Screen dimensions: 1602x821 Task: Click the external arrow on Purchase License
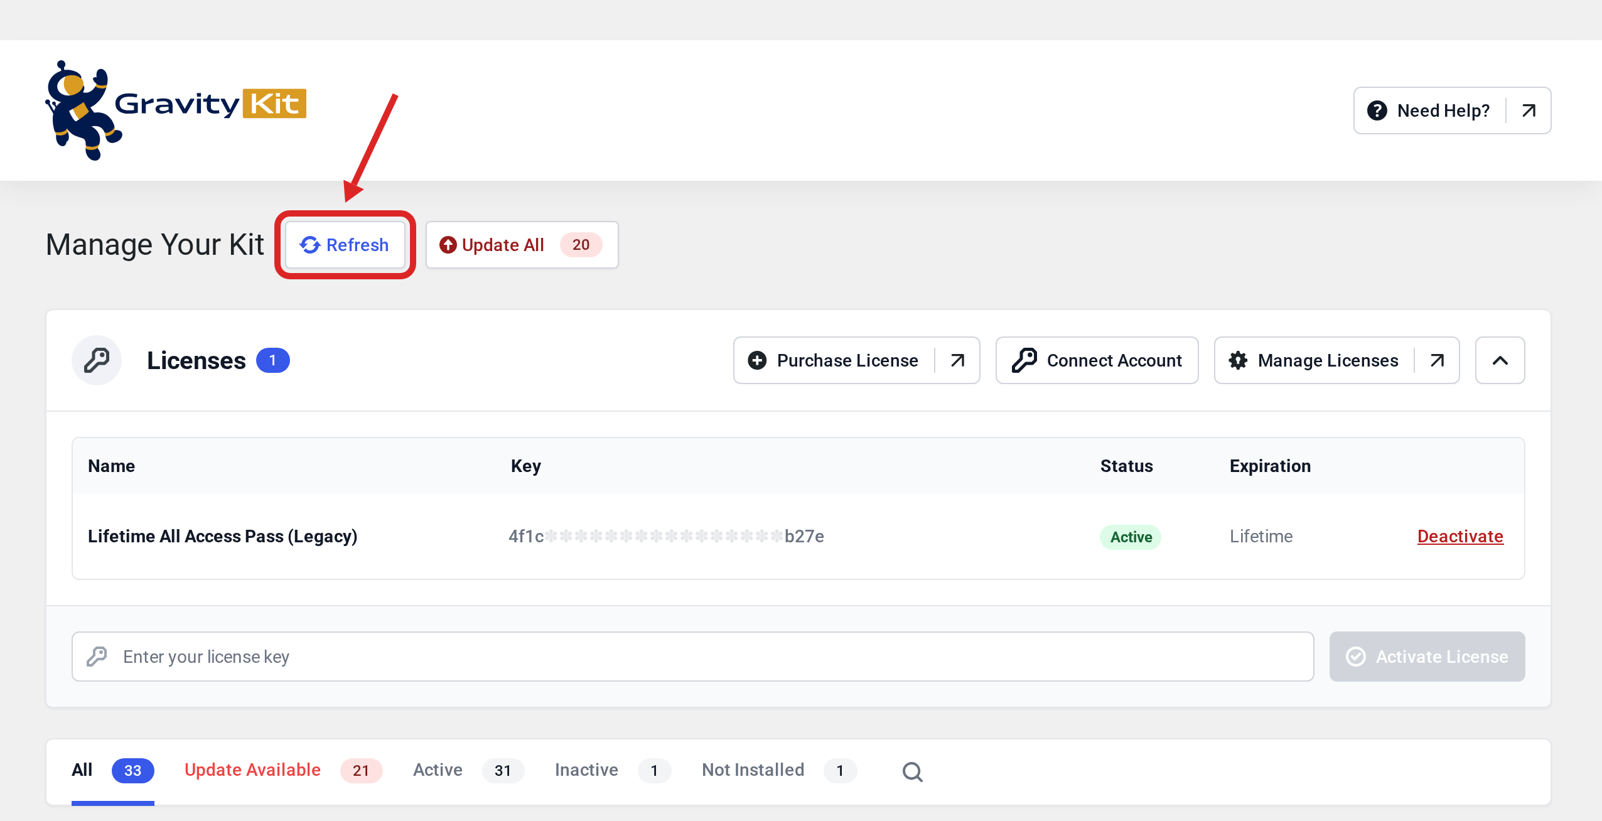click(x=957, y=360)
